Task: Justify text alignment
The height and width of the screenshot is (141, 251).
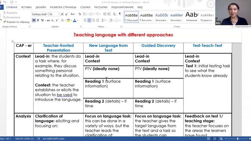Action: coord(98,20)
